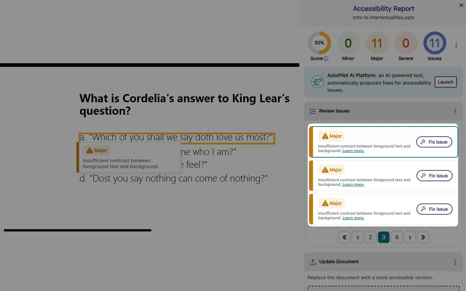The height and width of the screenshot is (291, 466).
Task: Click the score info icon
Action: pos(326,59)
